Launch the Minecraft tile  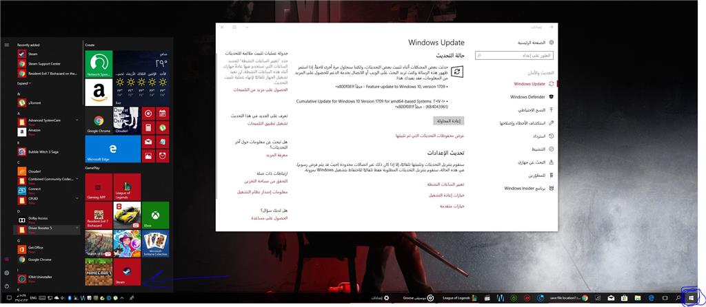click(x=99, y=272)
